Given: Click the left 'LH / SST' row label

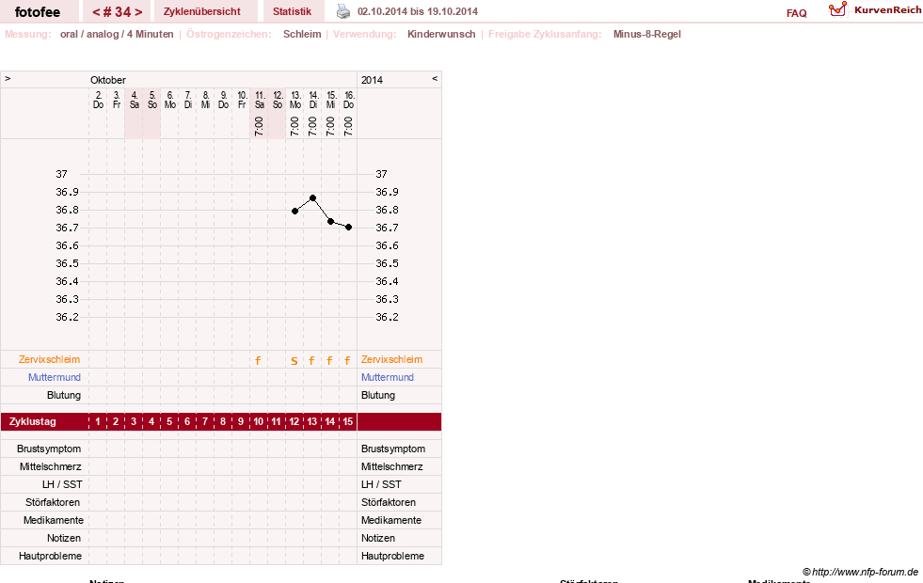Looking at the screenshot, I should 62,484.
